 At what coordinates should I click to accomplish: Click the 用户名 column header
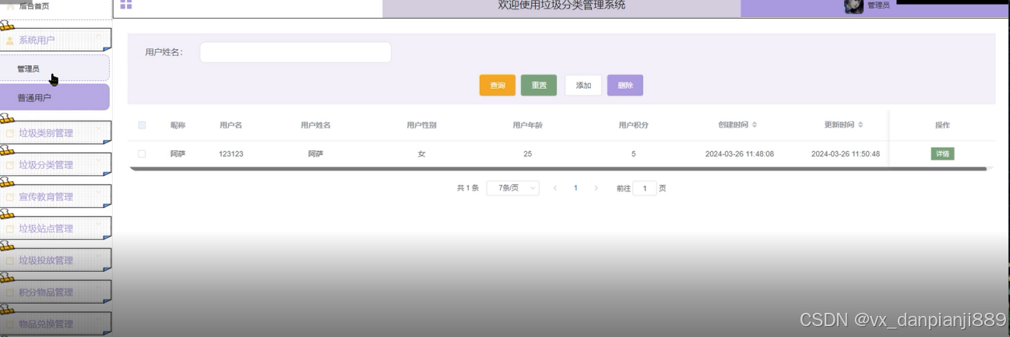click(x=231, y=125)
